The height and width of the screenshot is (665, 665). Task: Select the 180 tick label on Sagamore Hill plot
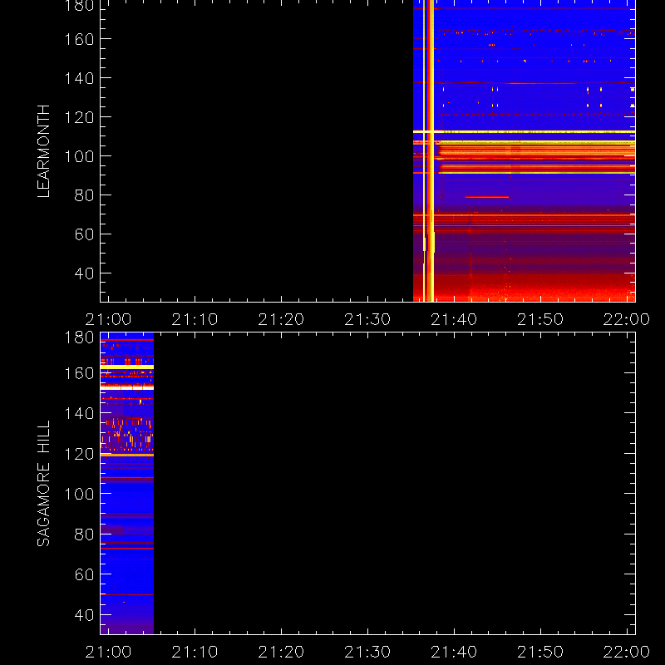(79, 338)
